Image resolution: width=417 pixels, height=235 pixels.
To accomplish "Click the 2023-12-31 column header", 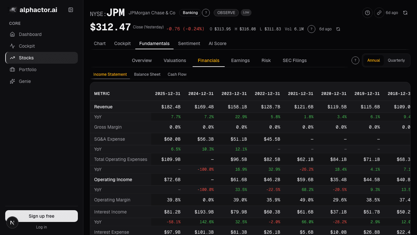I will [234, 94].
